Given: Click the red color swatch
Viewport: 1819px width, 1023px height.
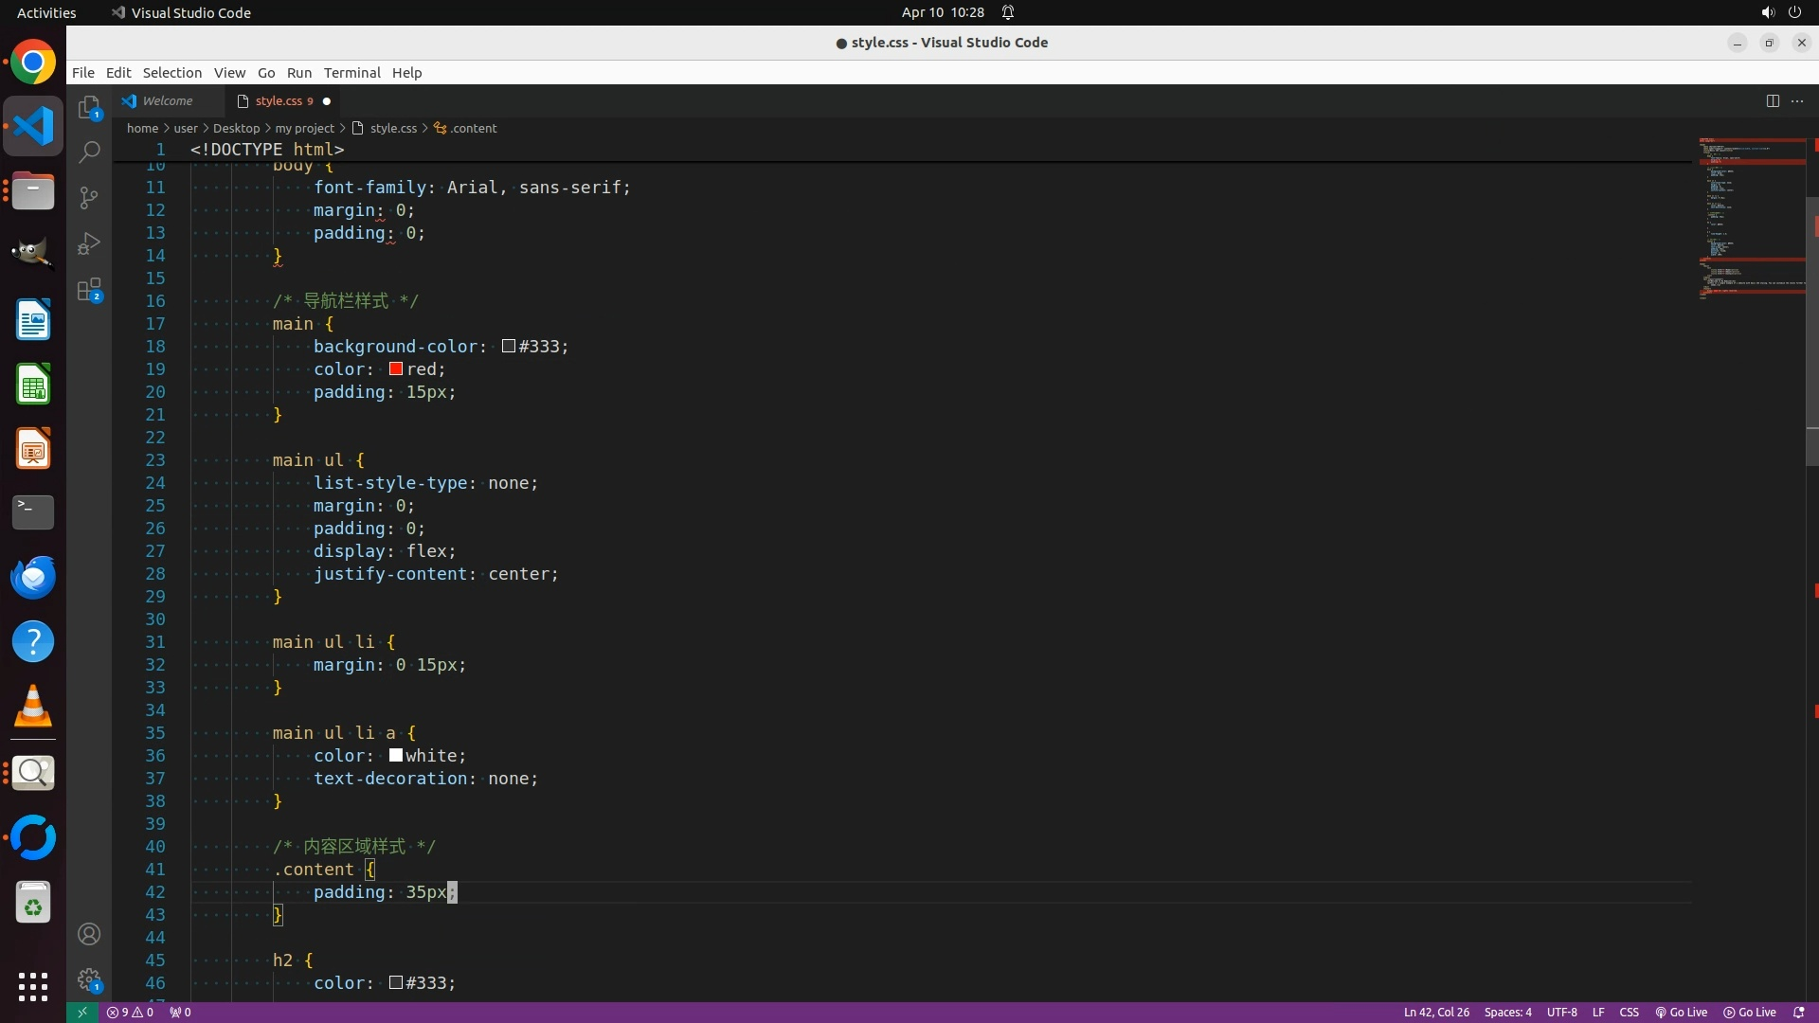Looking at the screenshot, I should point(396,369).
